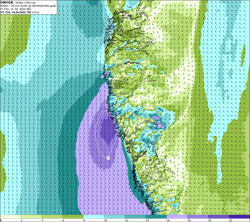Click the legend value "0"

pyautogui.click(x=1, y=220)
